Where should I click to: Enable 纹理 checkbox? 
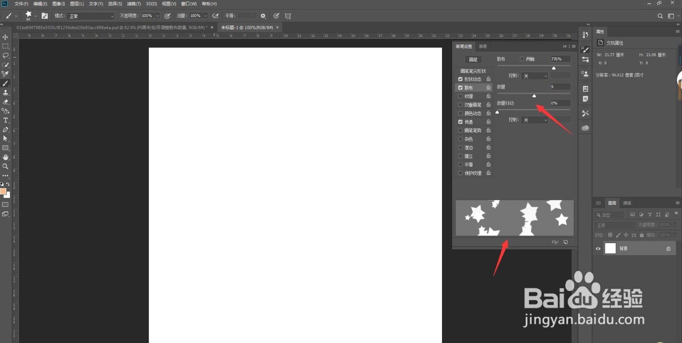460,96
